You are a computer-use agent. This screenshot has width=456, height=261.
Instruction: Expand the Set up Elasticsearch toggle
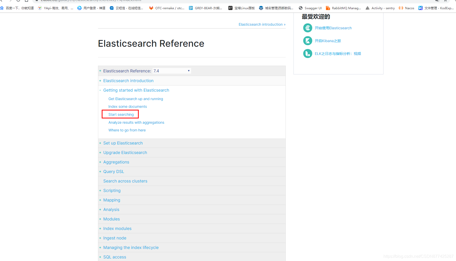100,143
